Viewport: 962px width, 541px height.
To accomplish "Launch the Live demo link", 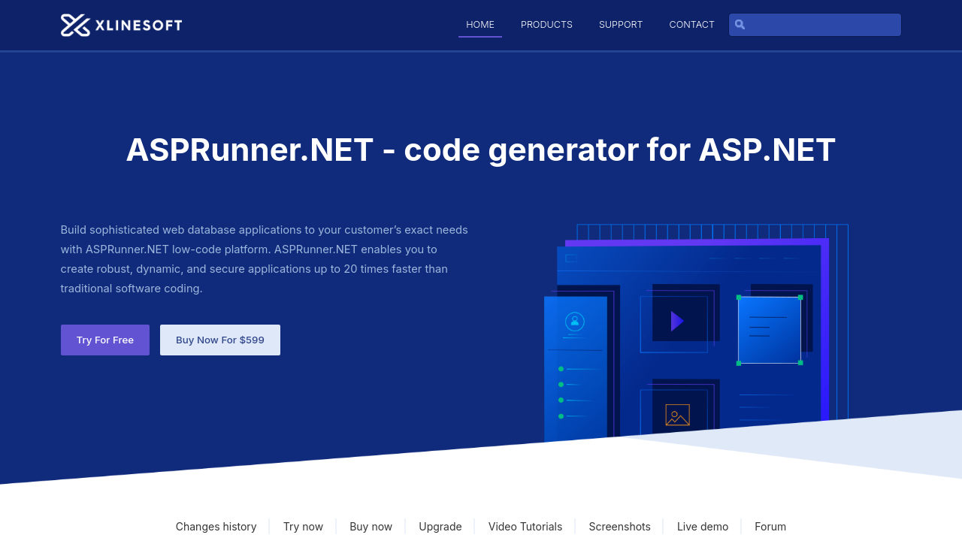I will 703,527.
